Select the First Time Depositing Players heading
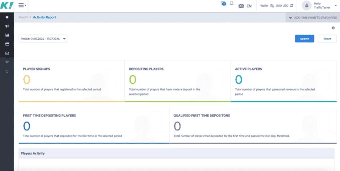Image resolution: width=340 pixels, height=171 pixels. pos(49,116)
